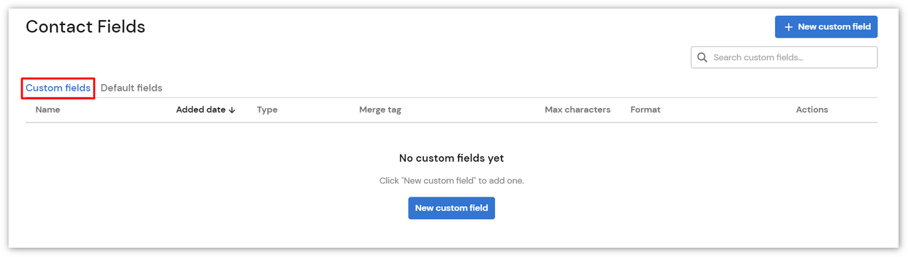Switch to the Default fields tab
The height and width of the screenshot is (257, 908).
[x=132, y=88]
